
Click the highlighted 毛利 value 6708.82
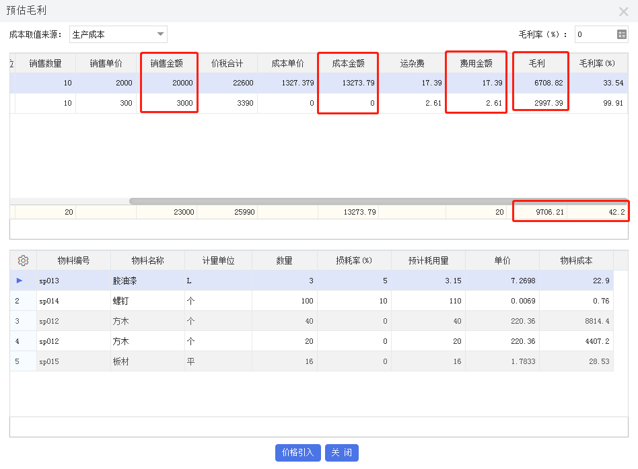[x=546, y=83]
